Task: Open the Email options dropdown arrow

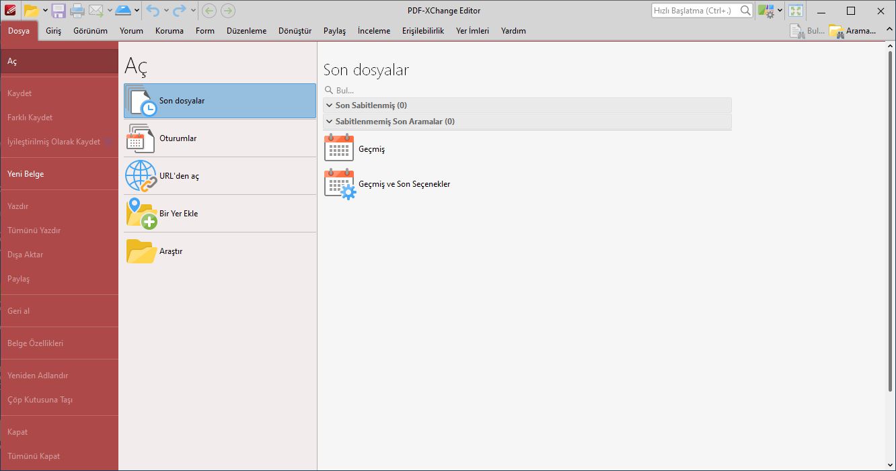Action: (x=110, y=11)
